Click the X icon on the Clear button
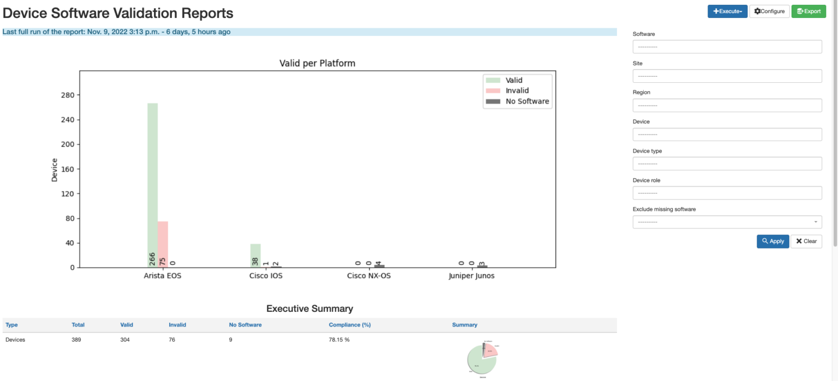The width and height of the screenshot is (838, 381). pyautogui.click(x=799, y=241)
